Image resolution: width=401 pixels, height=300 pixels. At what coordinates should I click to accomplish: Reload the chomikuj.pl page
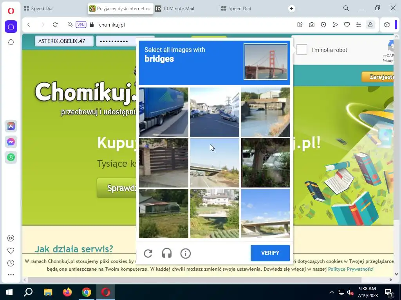[x=55, y=25]
